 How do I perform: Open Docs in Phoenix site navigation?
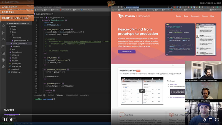186,16
